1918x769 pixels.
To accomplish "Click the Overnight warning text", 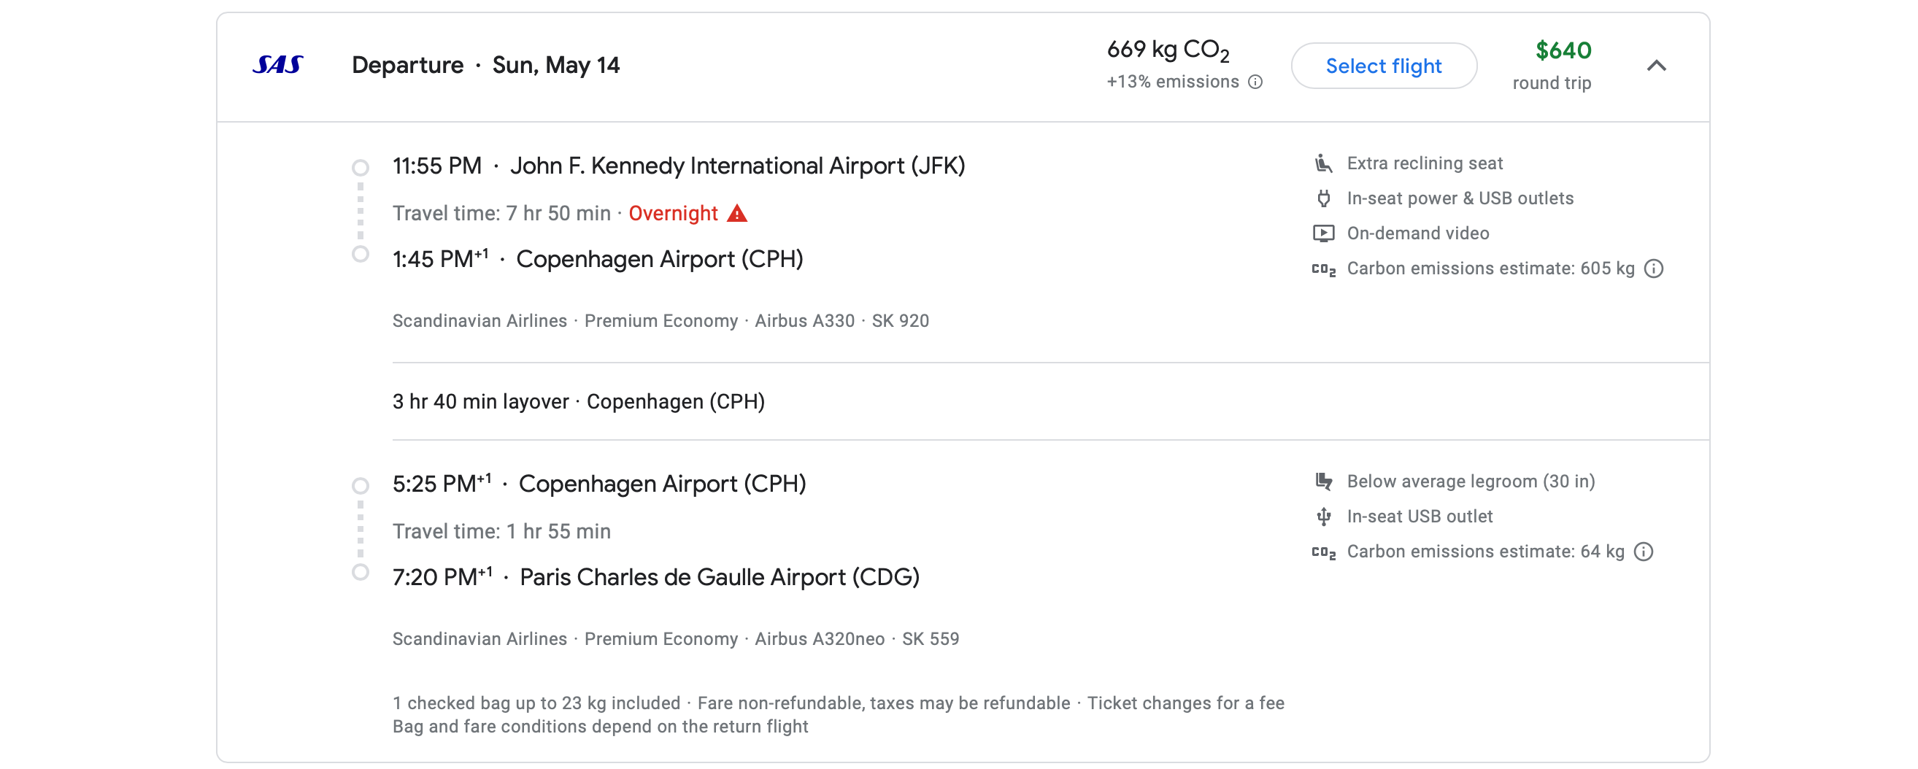I will [672, 214].
